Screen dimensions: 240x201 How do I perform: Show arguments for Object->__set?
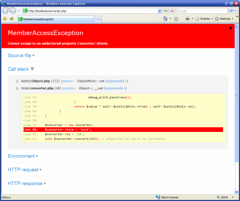click(116, 88)
